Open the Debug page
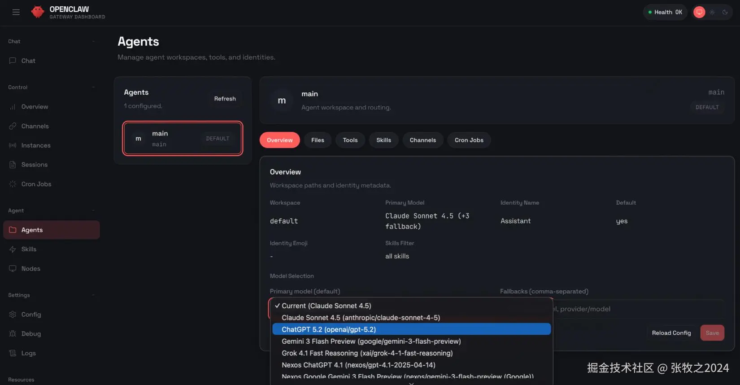The image size is (740, 385). (x=51, y=334)
